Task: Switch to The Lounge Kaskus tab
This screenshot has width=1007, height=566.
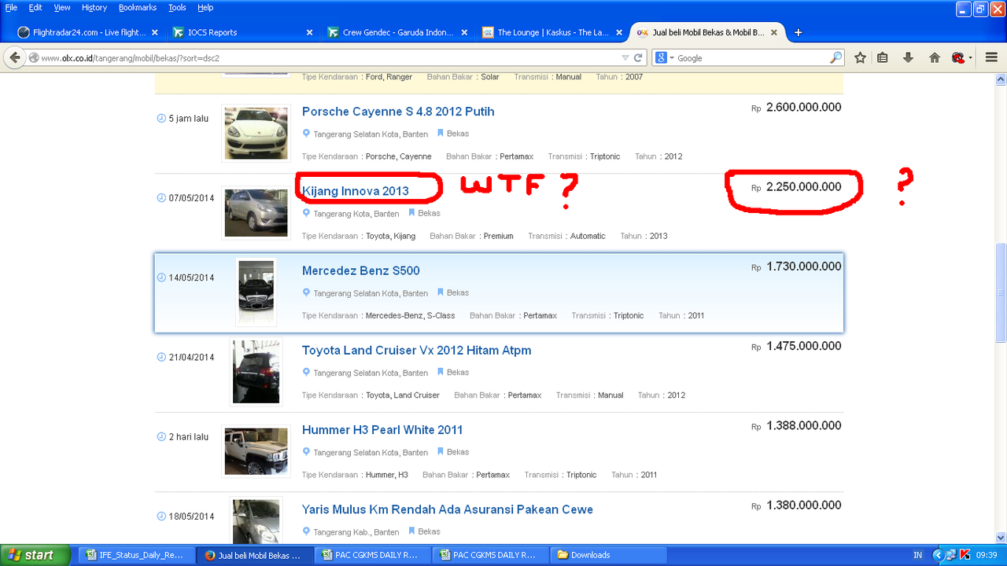Action: [551, 32]
